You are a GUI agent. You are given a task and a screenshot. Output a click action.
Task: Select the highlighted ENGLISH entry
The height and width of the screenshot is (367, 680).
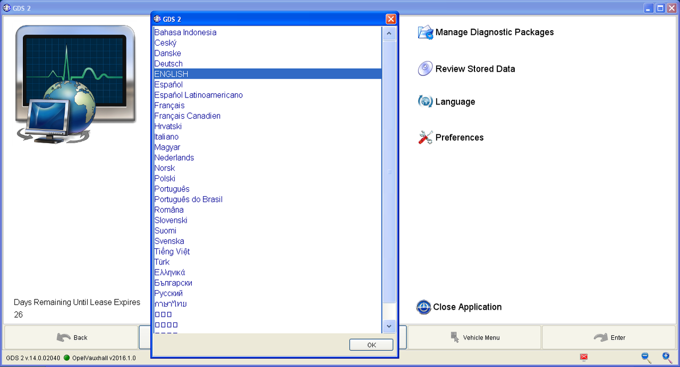coord(267,74)
